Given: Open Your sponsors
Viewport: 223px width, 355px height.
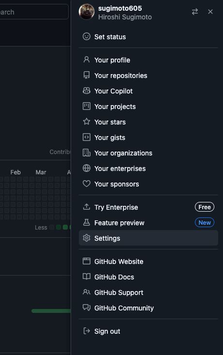Looking at the screenshot, I should click(x=149, y=184).
